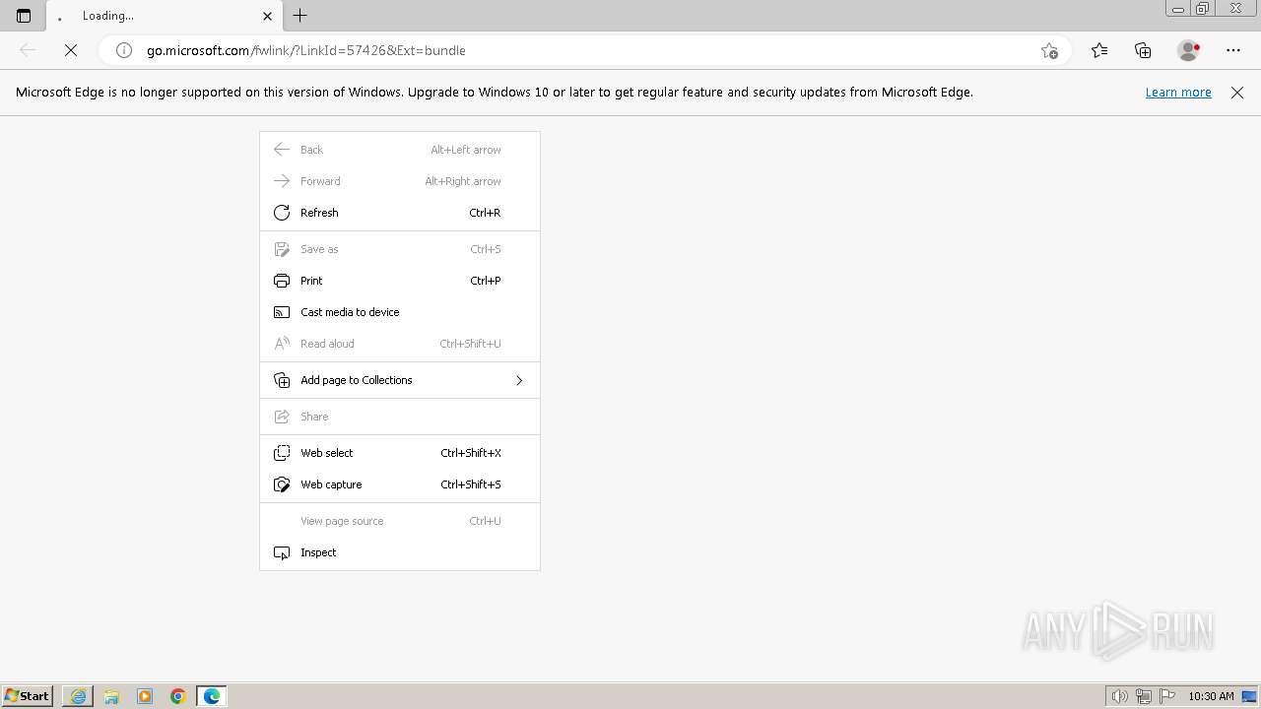Click the Inspect icon in context menu
Screen dimensions: 1261x709
click(x=282, y=552)
